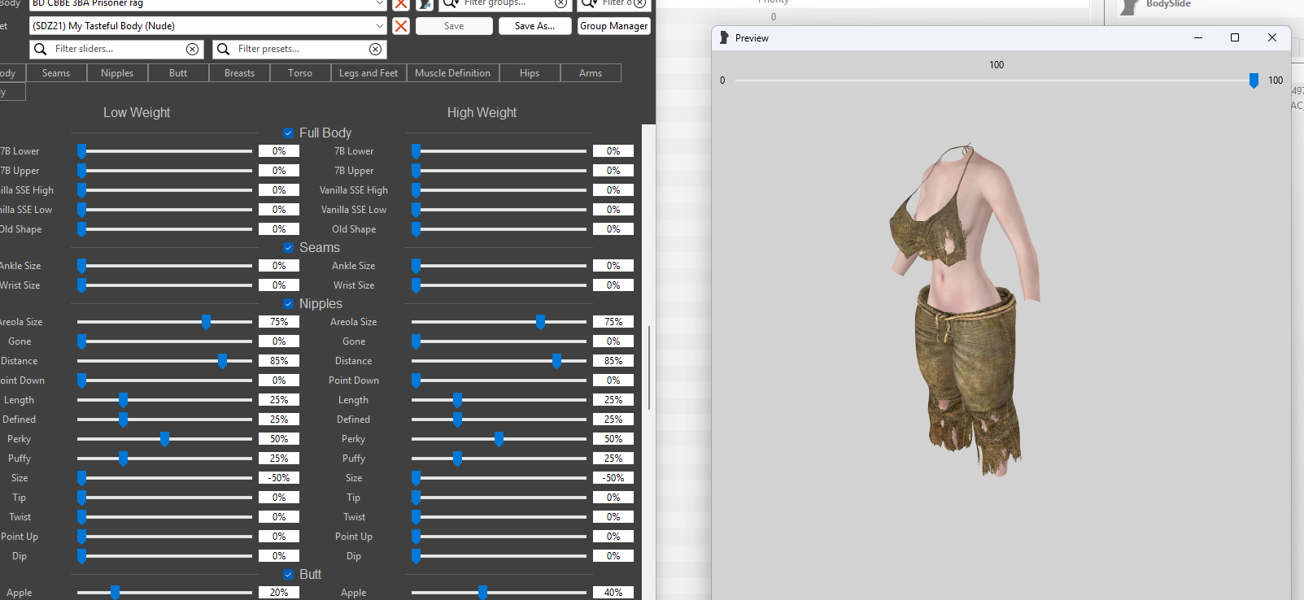
Task: Click the Low Weight Length slider
Action: click(165, 400)
